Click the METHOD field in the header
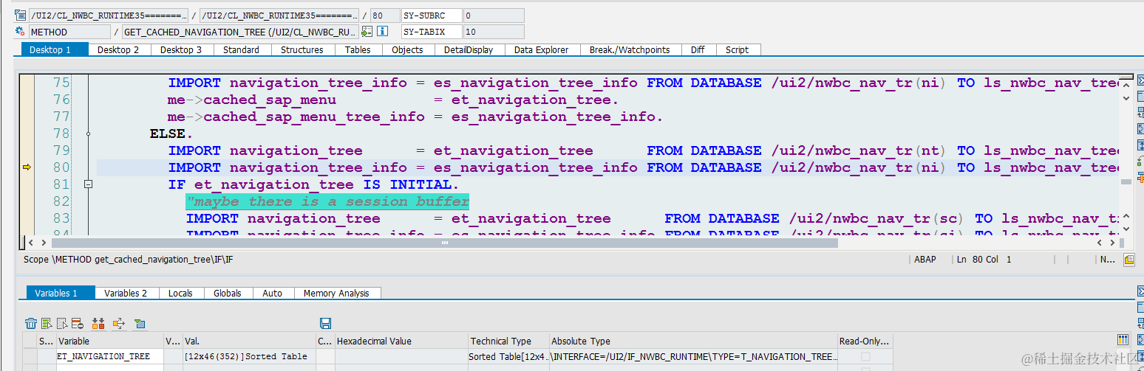1144x371 pixels. (69, 32)
